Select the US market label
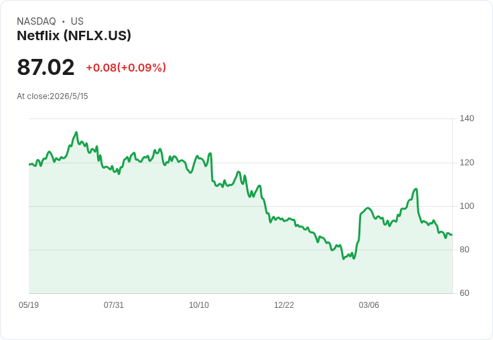 tap(77, 21)
